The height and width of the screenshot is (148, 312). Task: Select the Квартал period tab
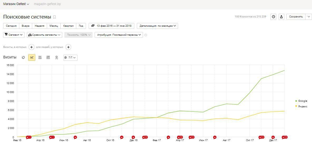(68, 26)
